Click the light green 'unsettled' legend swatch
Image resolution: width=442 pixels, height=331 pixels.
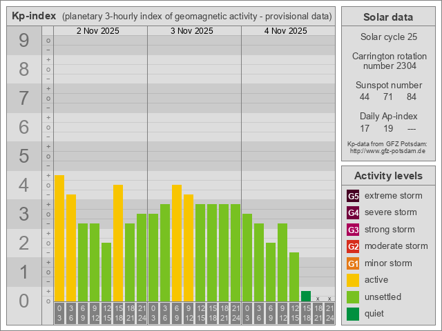(x=353, y=297)
